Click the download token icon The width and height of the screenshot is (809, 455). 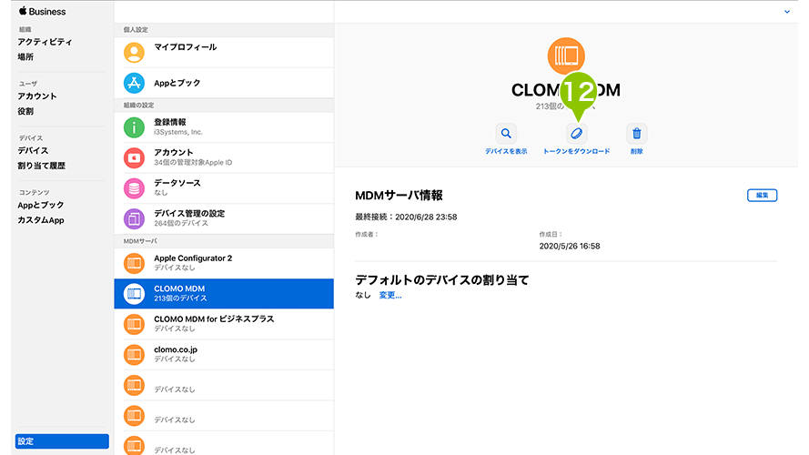tap(576, 134)
